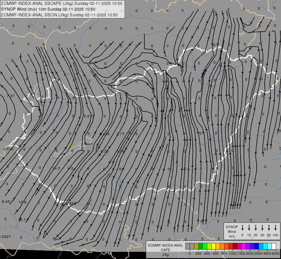Screen dimensions: 281x259
Task: Click the olive CAPE patch near Lake Balaton
Action: pyautogui.click(x=70, y=145)
